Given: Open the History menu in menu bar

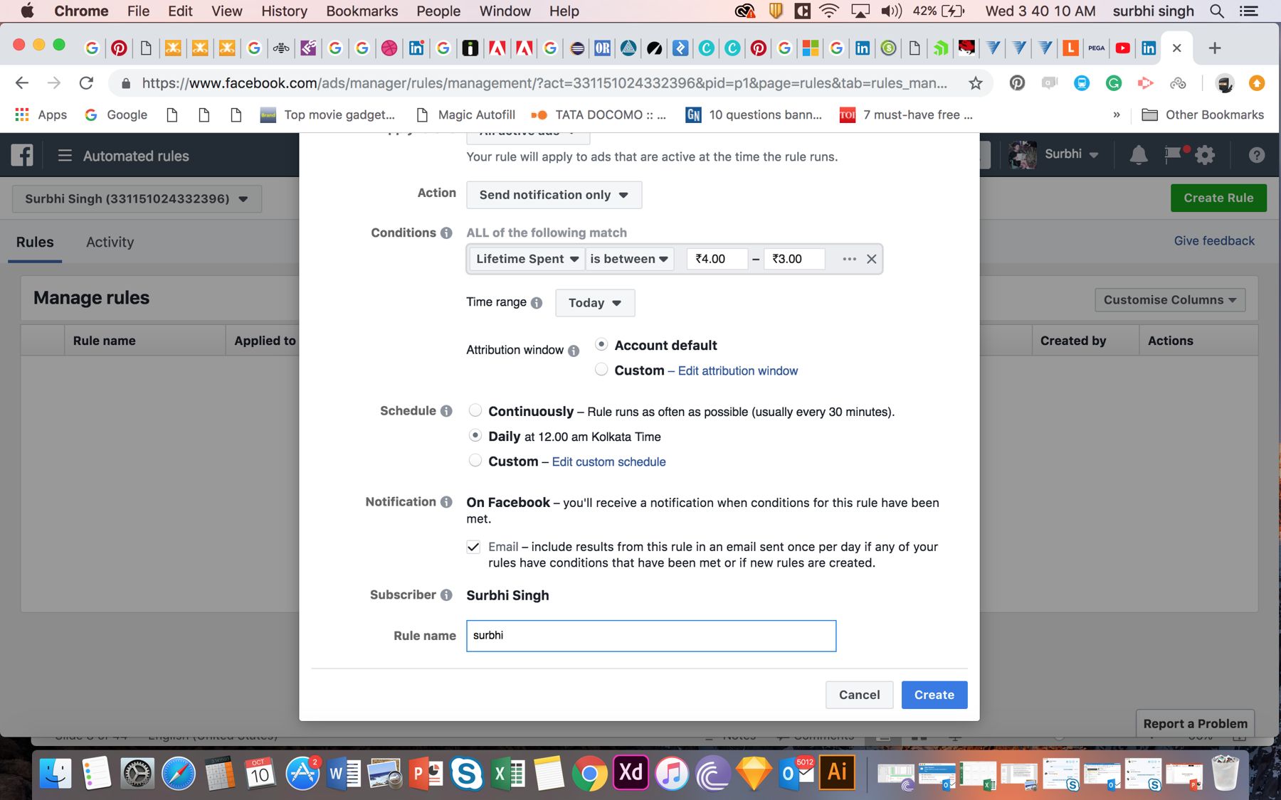Looking at the screenshot, I should coord(284,11).
